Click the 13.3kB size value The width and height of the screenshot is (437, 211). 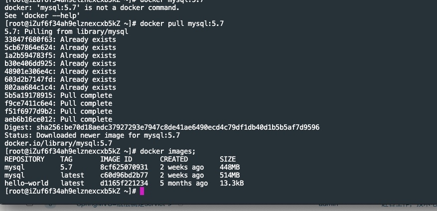pos(232,183)
